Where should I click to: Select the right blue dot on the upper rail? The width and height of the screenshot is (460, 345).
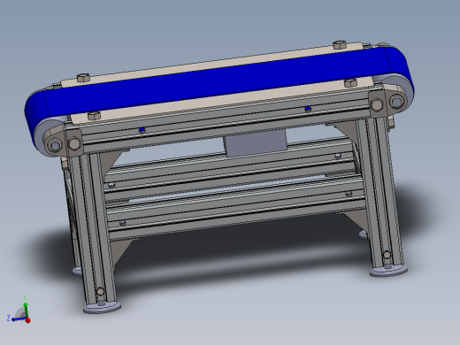[308, 109]
